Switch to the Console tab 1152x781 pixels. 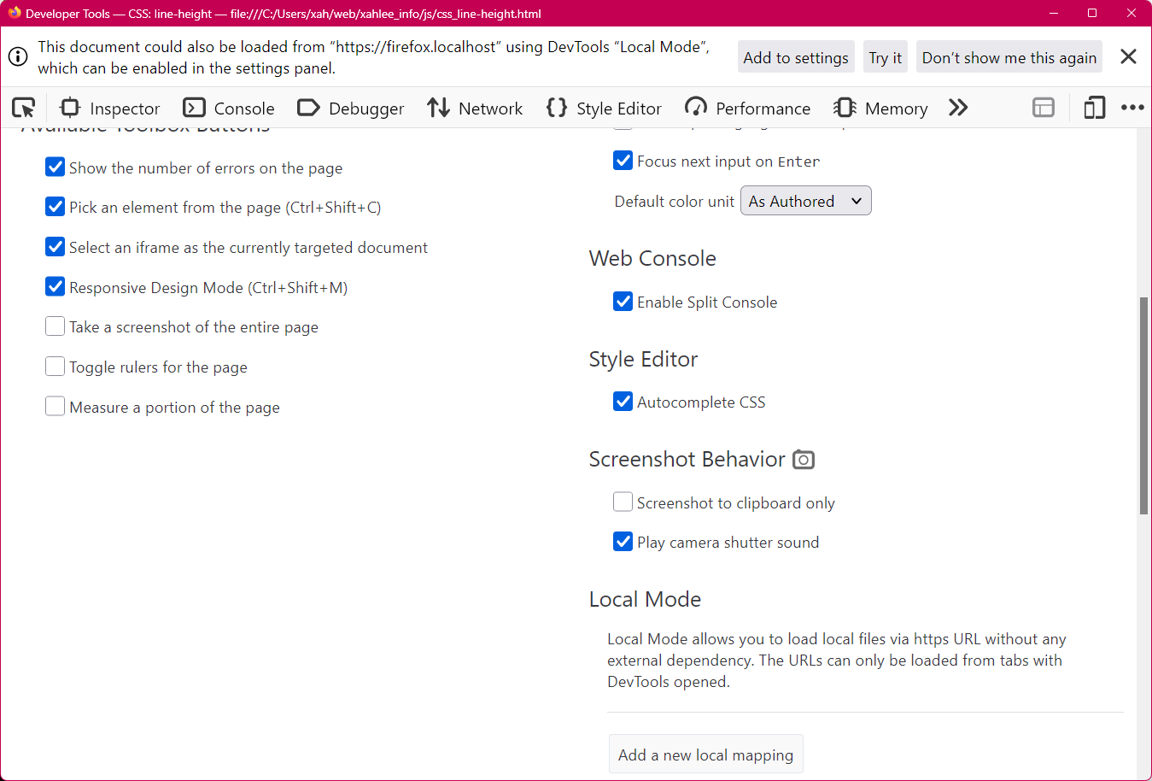[229, 108]
